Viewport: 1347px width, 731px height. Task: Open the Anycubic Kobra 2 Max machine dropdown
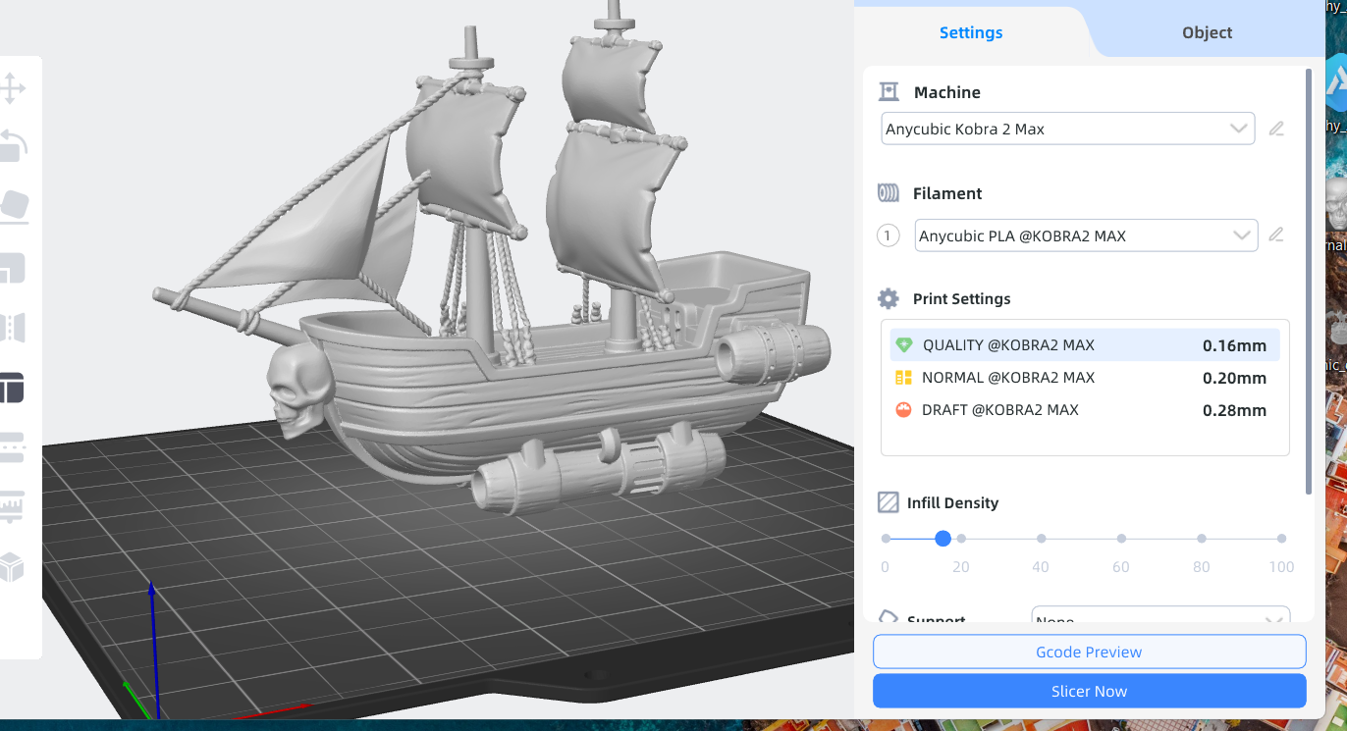click(1067, 129)
